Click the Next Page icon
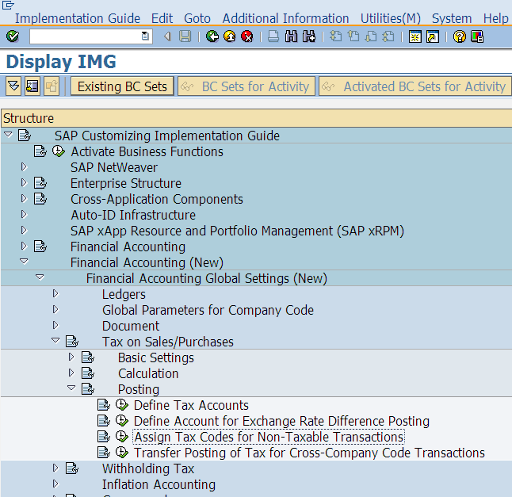512x497 pixels. 371,36
